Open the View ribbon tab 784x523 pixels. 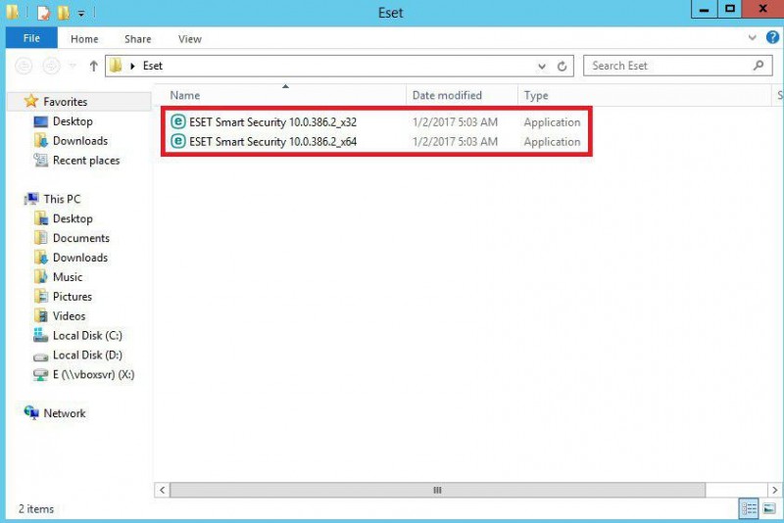(x=189, y=39)
